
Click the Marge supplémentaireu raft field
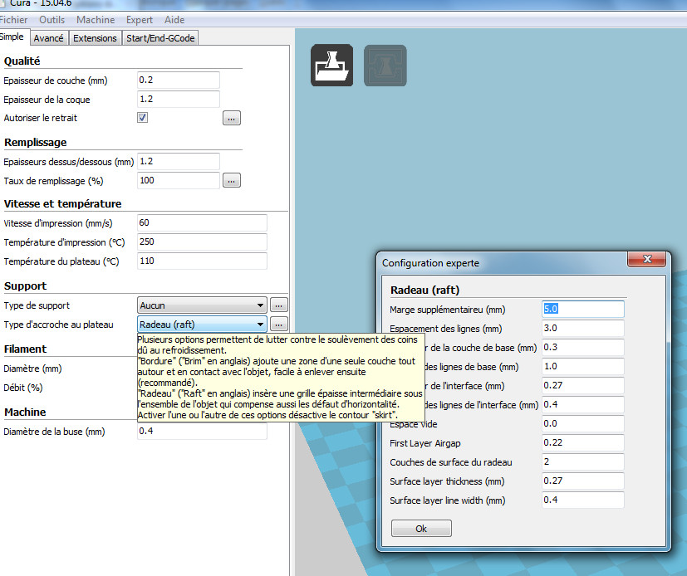pos(582,309)
